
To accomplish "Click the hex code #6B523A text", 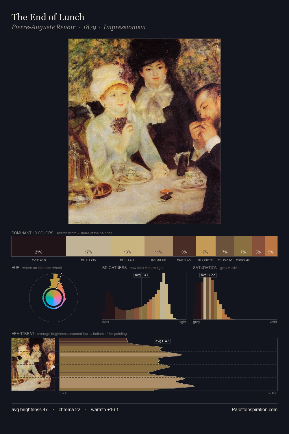I will (225, 260).
